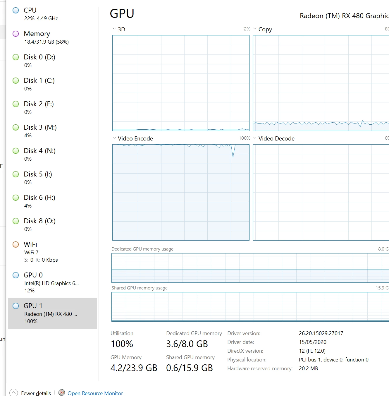Click the Disk 2 (F:) green circle icon
389x396 pixels.
tap(16, 104)
